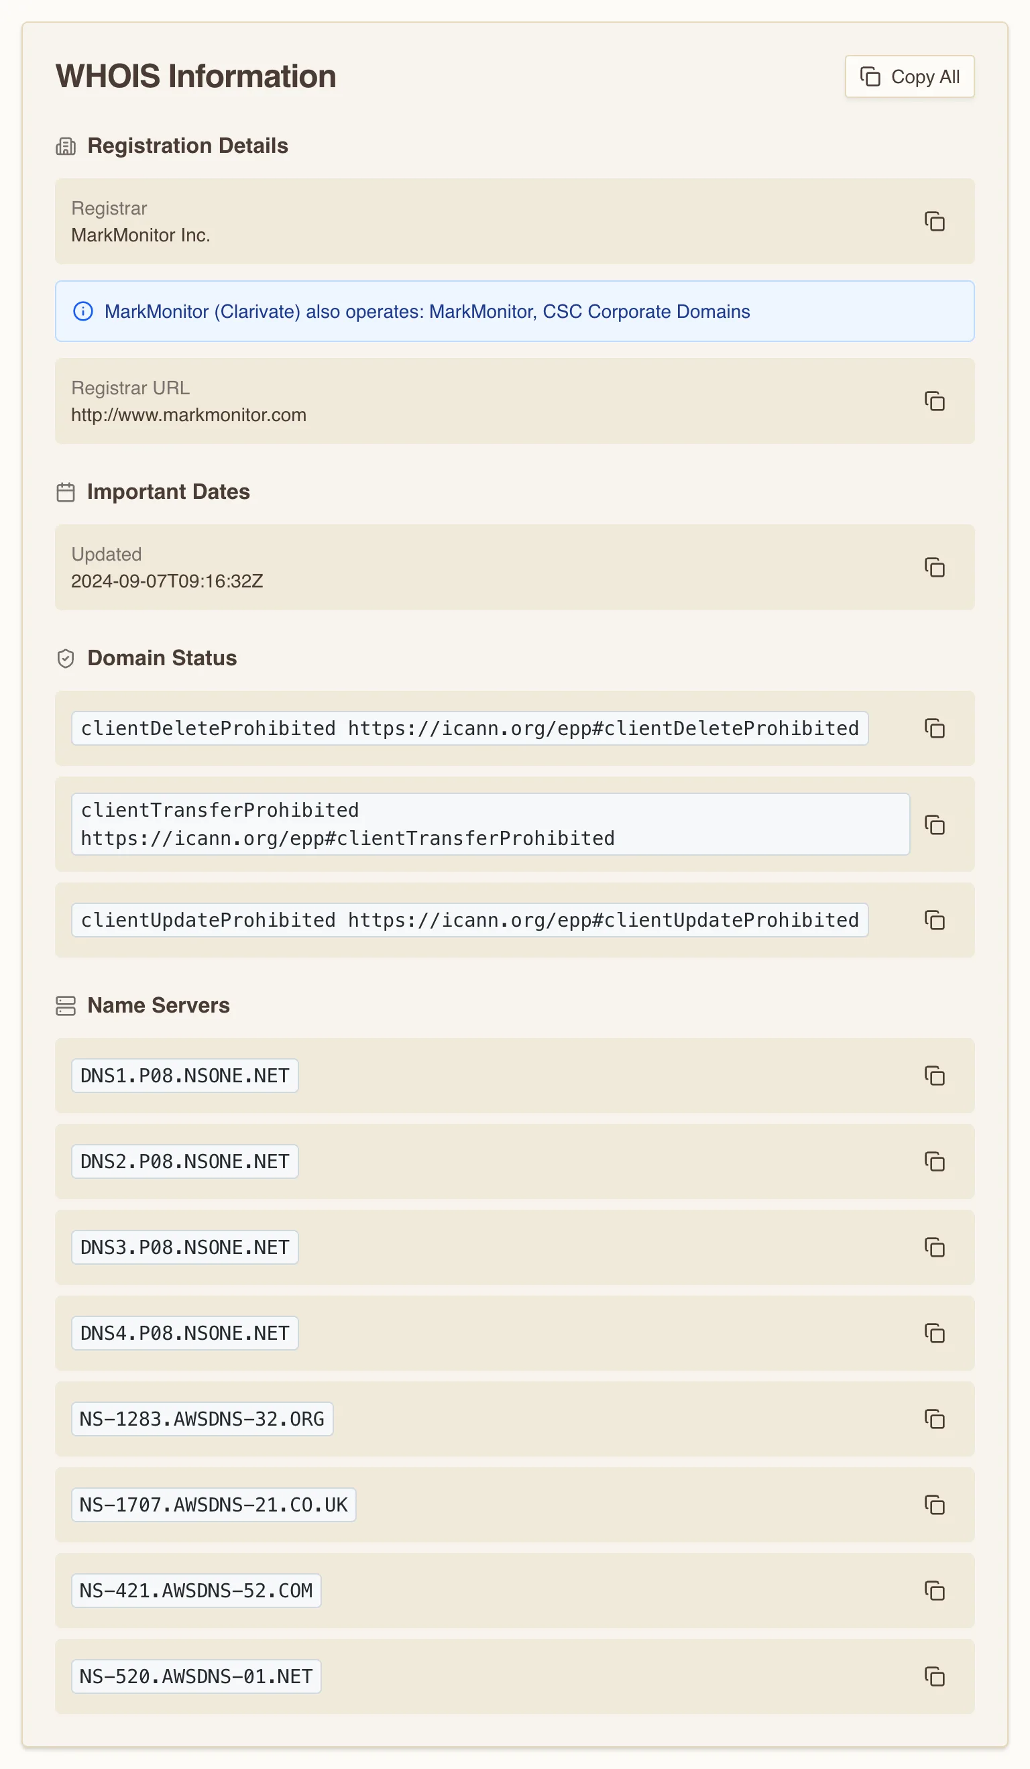Click the shield icon beside Domain Status
This screenshot has height=1769, width=1030.
coord(65,659)
